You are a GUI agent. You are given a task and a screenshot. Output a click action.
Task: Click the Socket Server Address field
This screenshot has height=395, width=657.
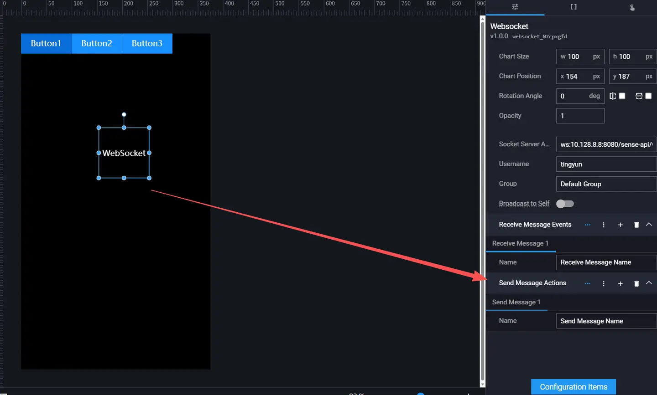click(606, 144)
